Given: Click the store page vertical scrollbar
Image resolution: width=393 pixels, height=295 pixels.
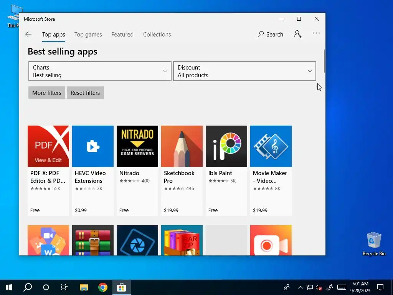Looking at the screenshot, I should pyautogui.click(x=324, y=61).
